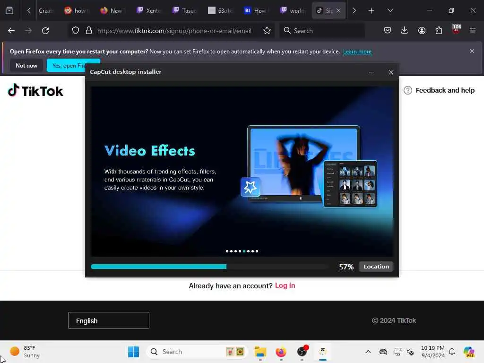Bookmark this page with the star icon

267,31
